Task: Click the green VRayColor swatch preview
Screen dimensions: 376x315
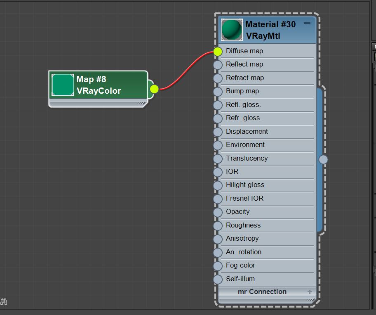Action: 63,85
